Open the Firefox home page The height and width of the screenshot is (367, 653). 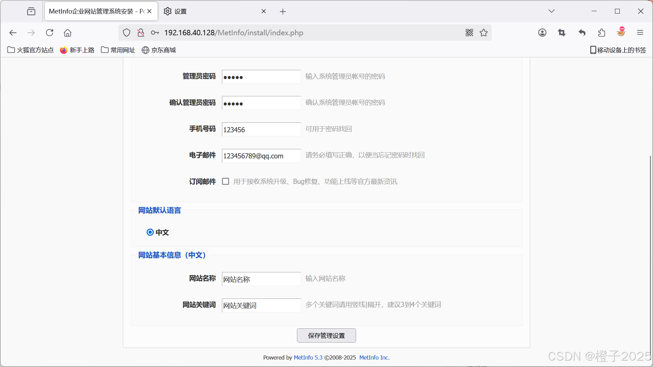click(67, 33)
